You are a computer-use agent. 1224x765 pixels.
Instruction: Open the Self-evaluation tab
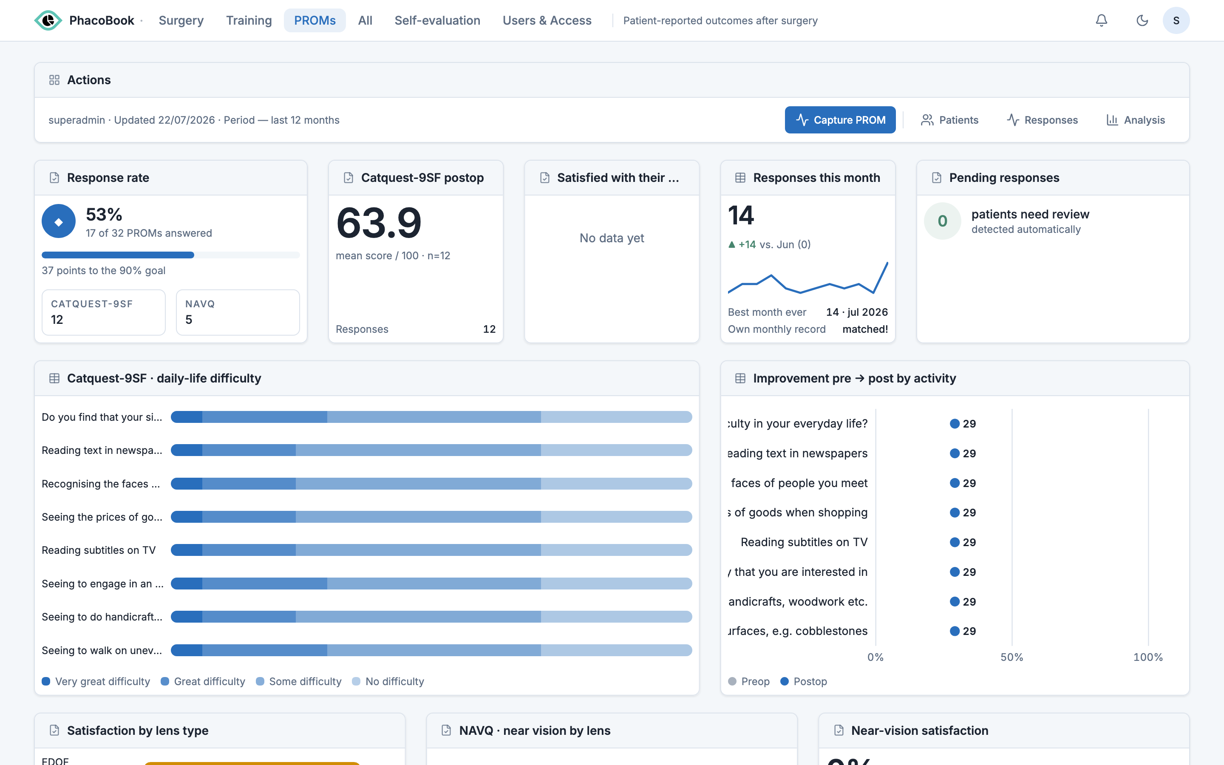(437, 20)
